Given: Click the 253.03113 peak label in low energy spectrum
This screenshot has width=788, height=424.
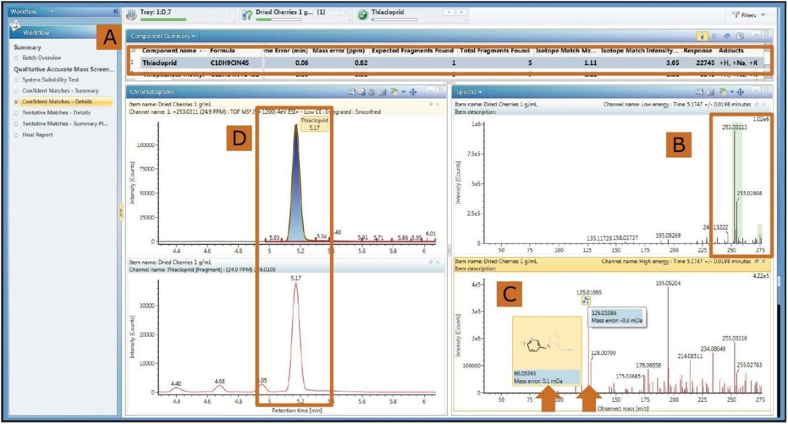Looking at the screenshot, I should pos(735,128).
